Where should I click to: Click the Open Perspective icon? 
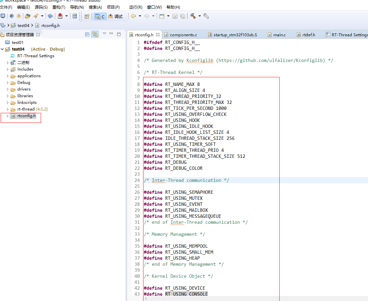(87, 16)
